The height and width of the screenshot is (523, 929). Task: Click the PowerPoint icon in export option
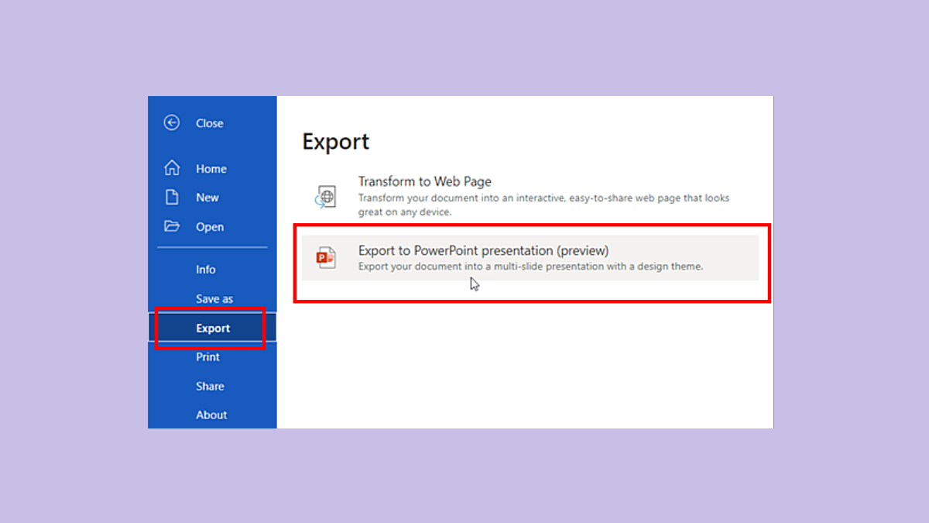click(326, 257)
